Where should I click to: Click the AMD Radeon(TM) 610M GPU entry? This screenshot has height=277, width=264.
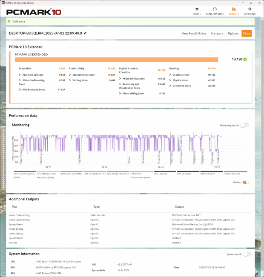(49, 273)
